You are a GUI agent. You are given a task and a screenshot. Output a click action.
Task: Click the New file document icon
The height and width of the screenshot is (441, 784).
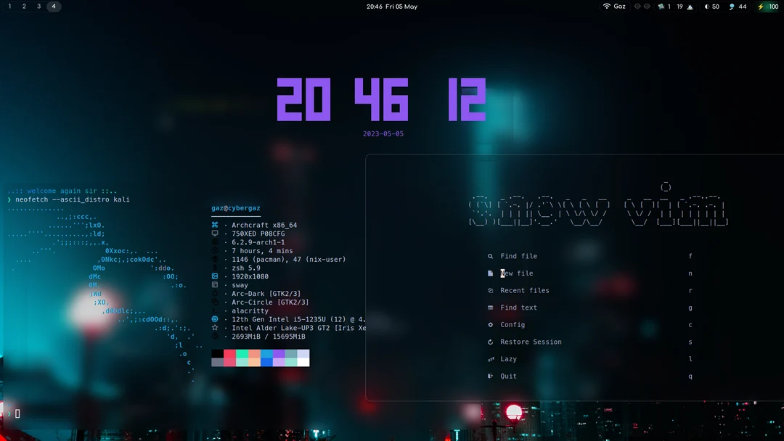492,273
